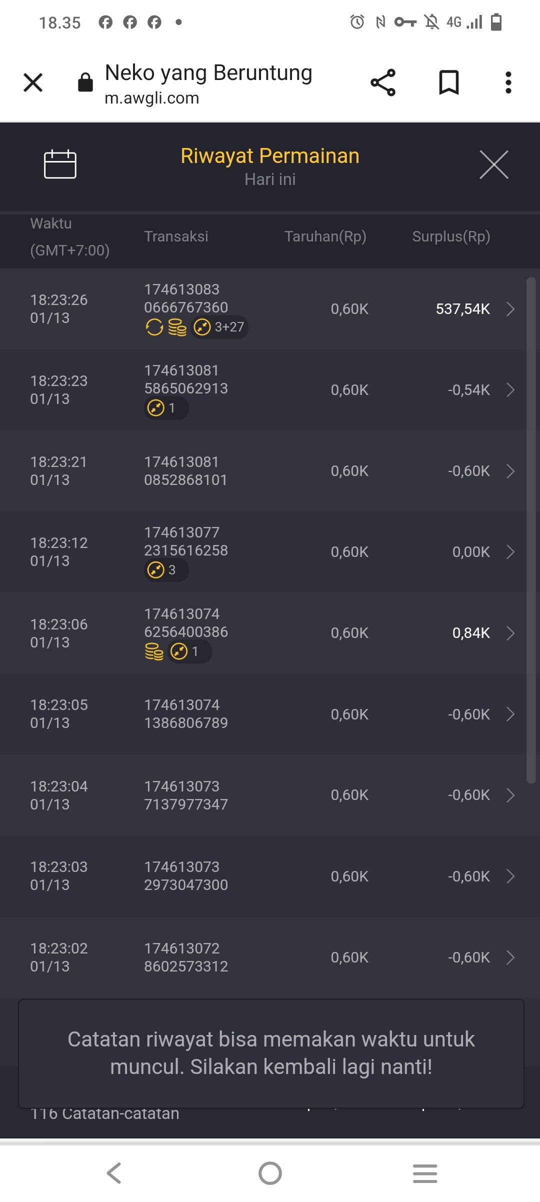540x1202 pixels.
Task: Tap the m.awgli.com address text
Action: (152, 98)
